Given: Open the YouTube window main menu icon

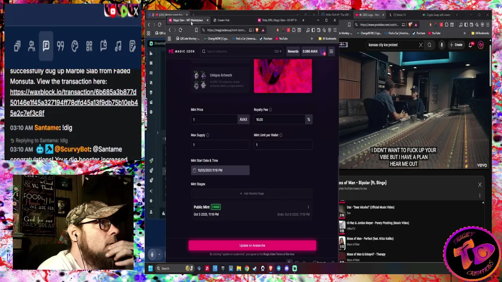Looking at the screenshot, I should coord(487,25).
